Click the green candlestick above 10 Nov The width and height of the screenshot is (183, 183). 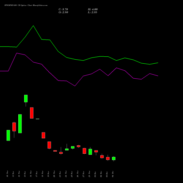tap(8, 135)
